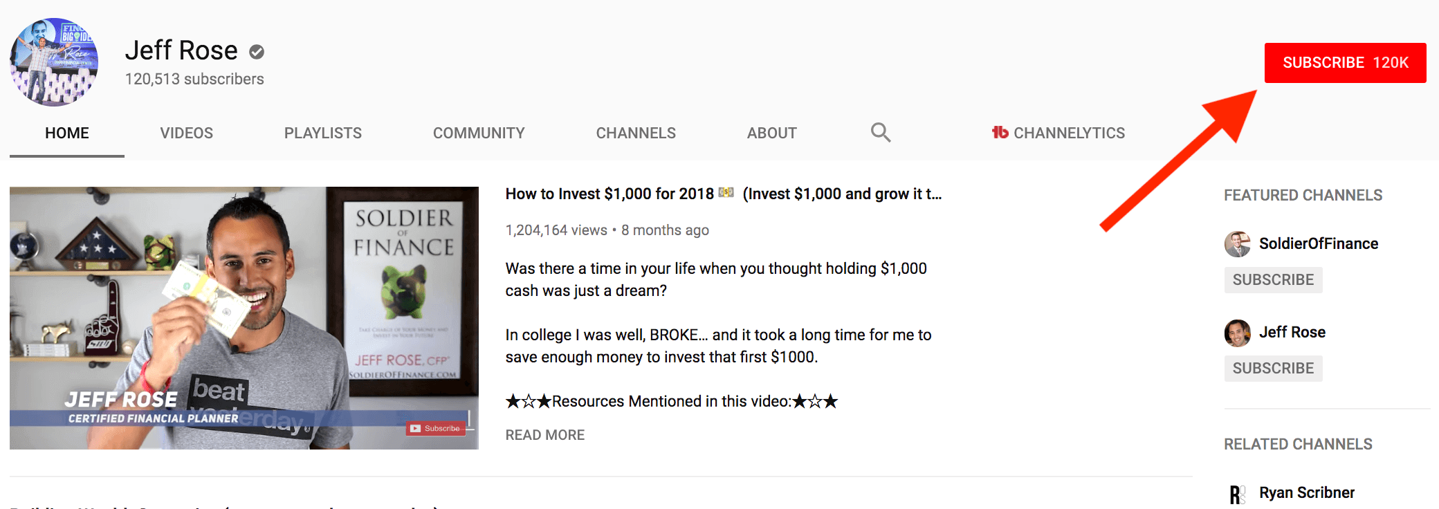Open the 'How to Invest $1,000 for 2018' video title
The width and height of the screenshot is (1439, 509).
[724, 194]
